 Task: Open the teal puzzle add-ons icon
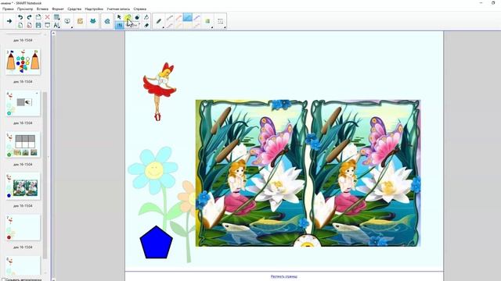pyautogui.click(x=92, y=21)
